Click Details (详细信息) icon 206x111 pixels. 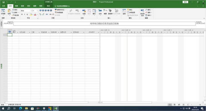[128, 13]
